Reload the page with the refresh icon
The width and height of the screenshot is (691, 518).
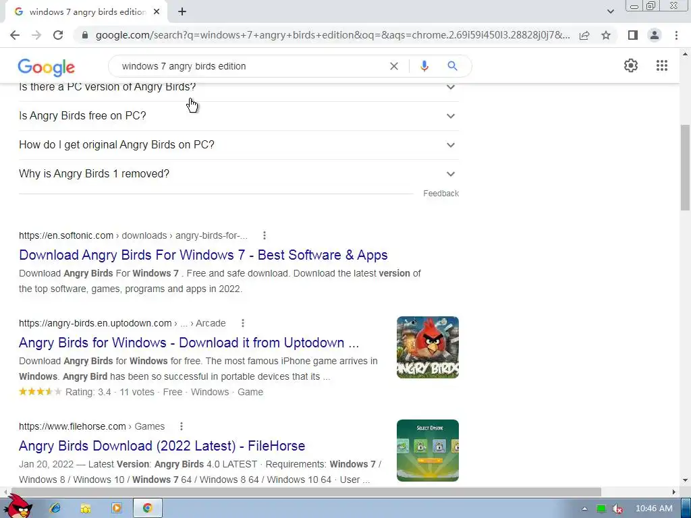point(58,35)
